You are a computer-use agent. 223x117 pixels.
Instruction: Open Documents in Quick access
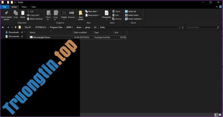pyautogui.click(x=14, y=37)
